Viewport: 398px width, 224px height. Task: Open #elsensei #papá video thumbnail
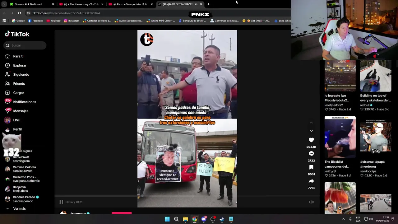(x=376, y=137)
